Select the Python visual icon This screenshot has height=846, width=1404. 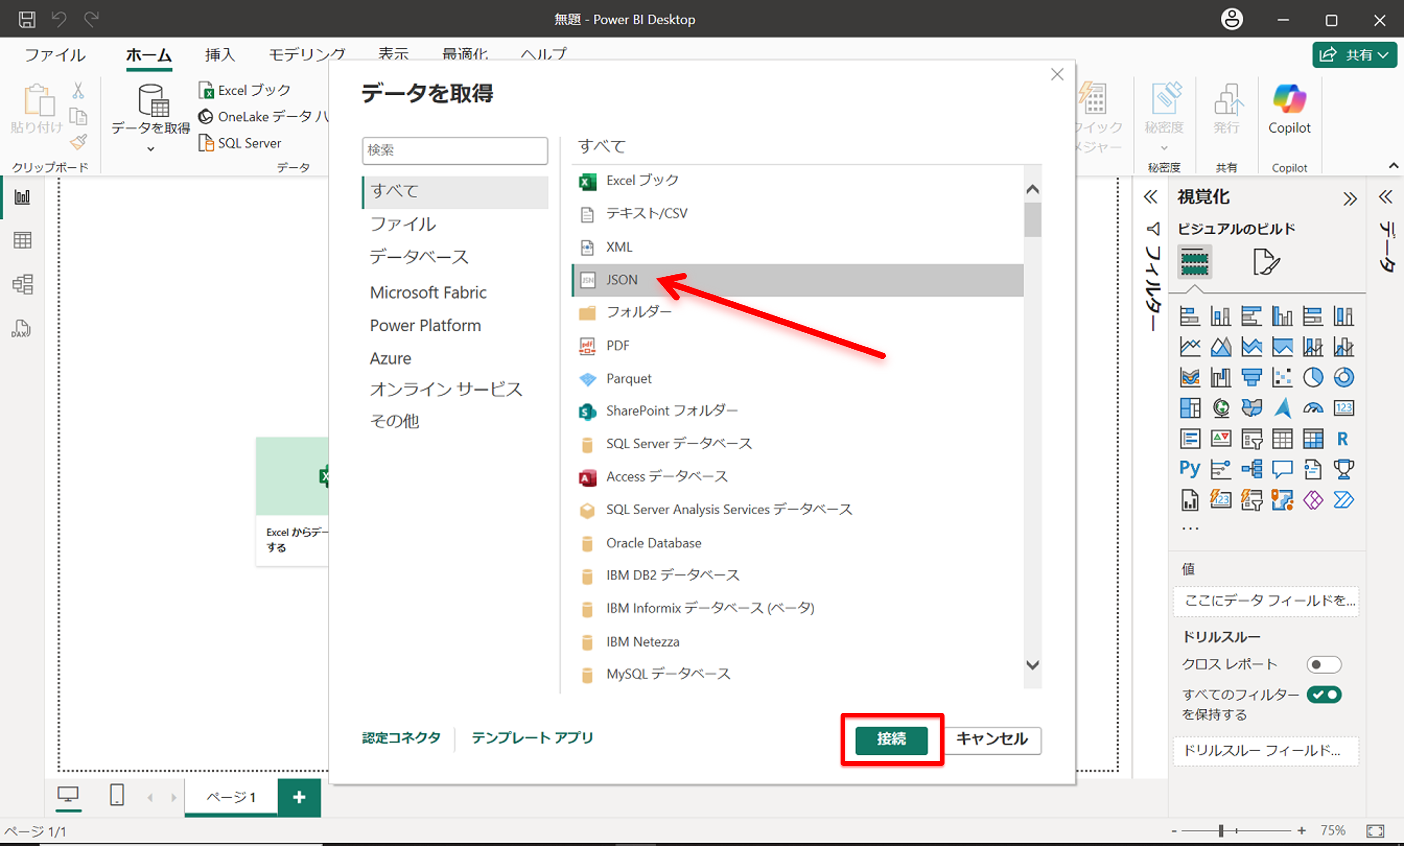(x=1190, y=468)
